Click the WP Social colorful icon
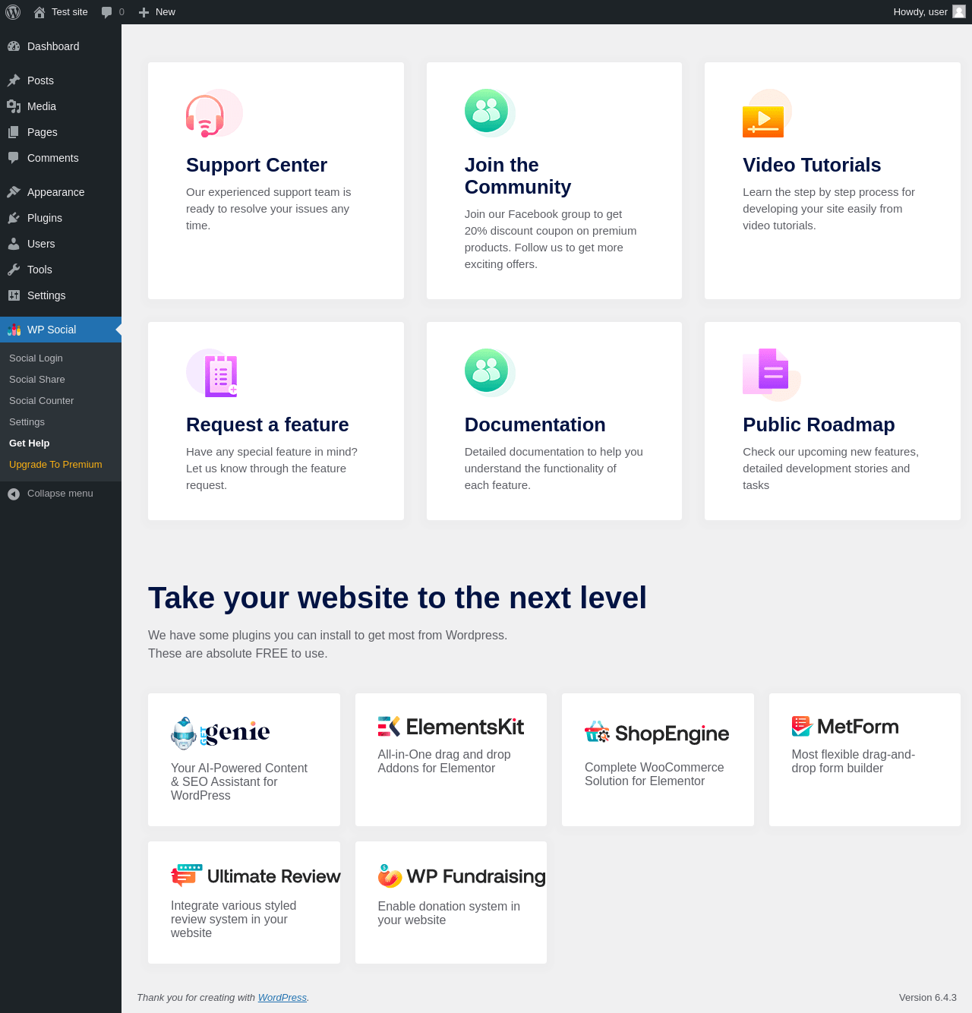The width and height of the screenshot is (972, 1013). click(x=14, y=330)
